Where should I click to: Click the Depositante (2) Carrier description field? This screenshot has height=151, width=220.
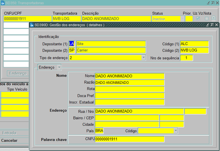pos(111,50)
